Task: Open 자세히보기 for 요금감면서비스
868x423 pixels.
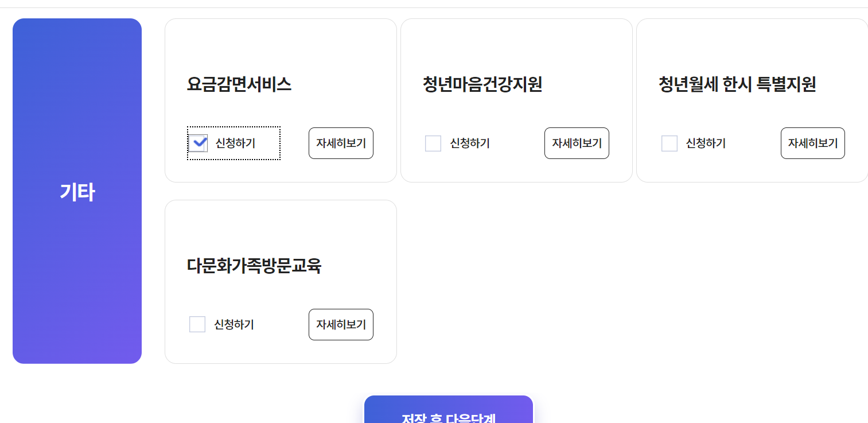Action: (341, 143)
